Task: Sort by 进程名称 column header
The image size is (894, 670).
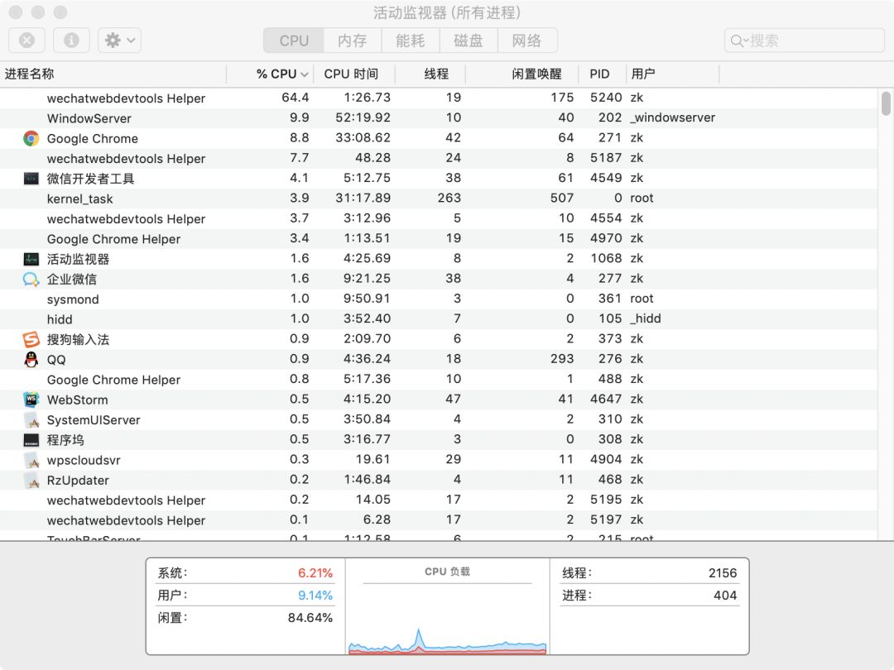Action: (x=113, y=74)
